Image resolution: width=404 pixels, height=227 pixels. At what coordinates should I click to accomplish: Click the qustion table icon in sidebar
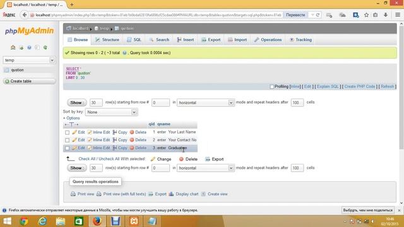(x=7, y=70)
